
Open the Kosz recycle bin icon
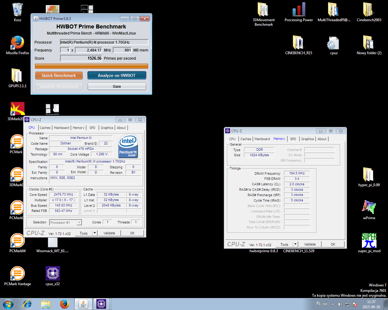click(x=17, y=12)
